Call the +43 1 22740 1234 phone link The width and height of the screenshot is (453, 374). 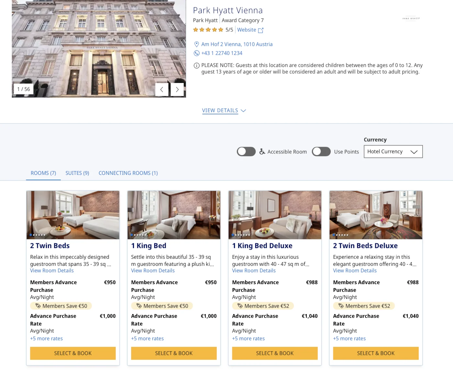222,53
